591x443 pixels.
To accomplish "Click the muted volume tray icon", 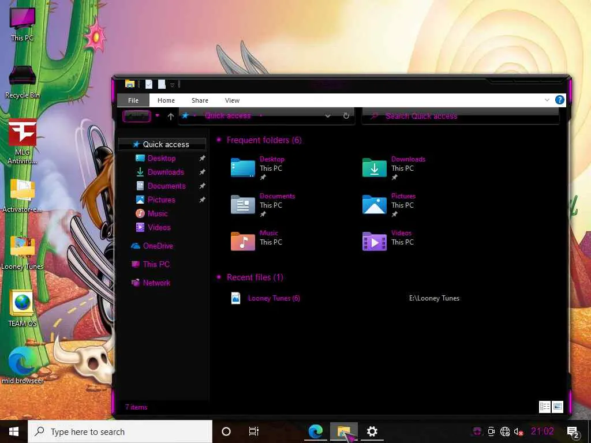I will click(519, 431).
